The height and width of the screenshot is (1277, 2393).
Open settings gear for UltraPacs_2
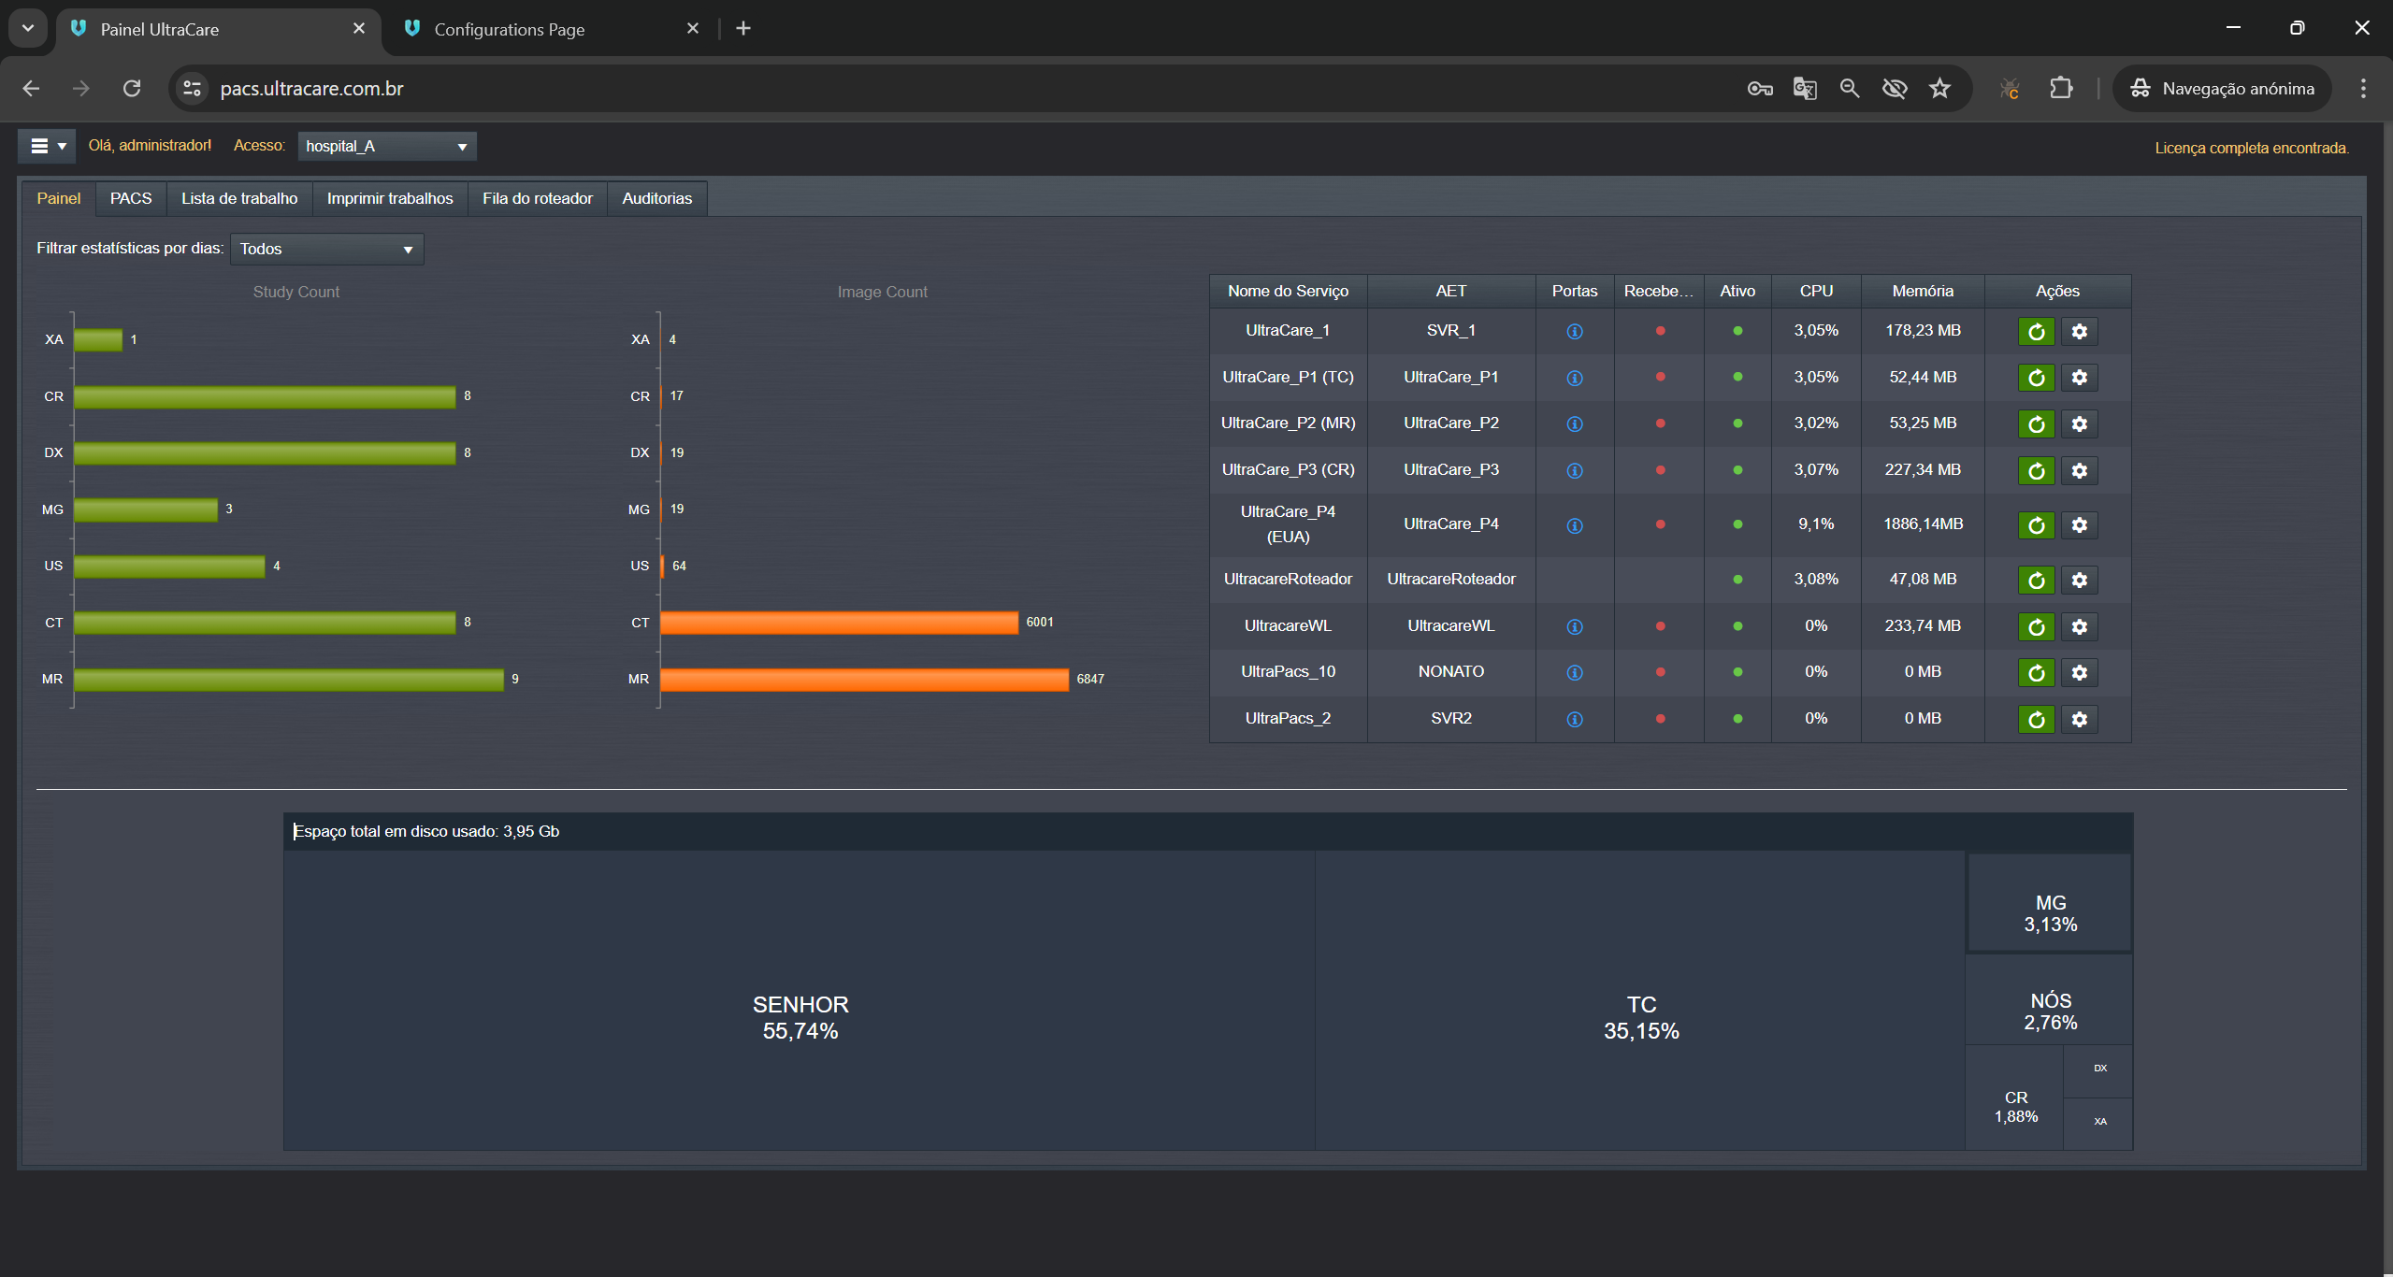click(2079, 719)
